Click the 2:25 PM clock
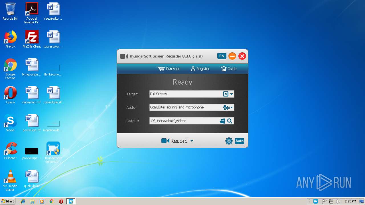Image resolution: width=365 pixels, height=205 pixels. tap(350, 201)
